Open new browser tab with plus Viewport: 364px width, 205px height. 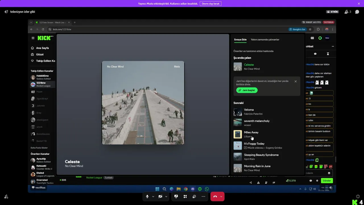click(75, 22)
